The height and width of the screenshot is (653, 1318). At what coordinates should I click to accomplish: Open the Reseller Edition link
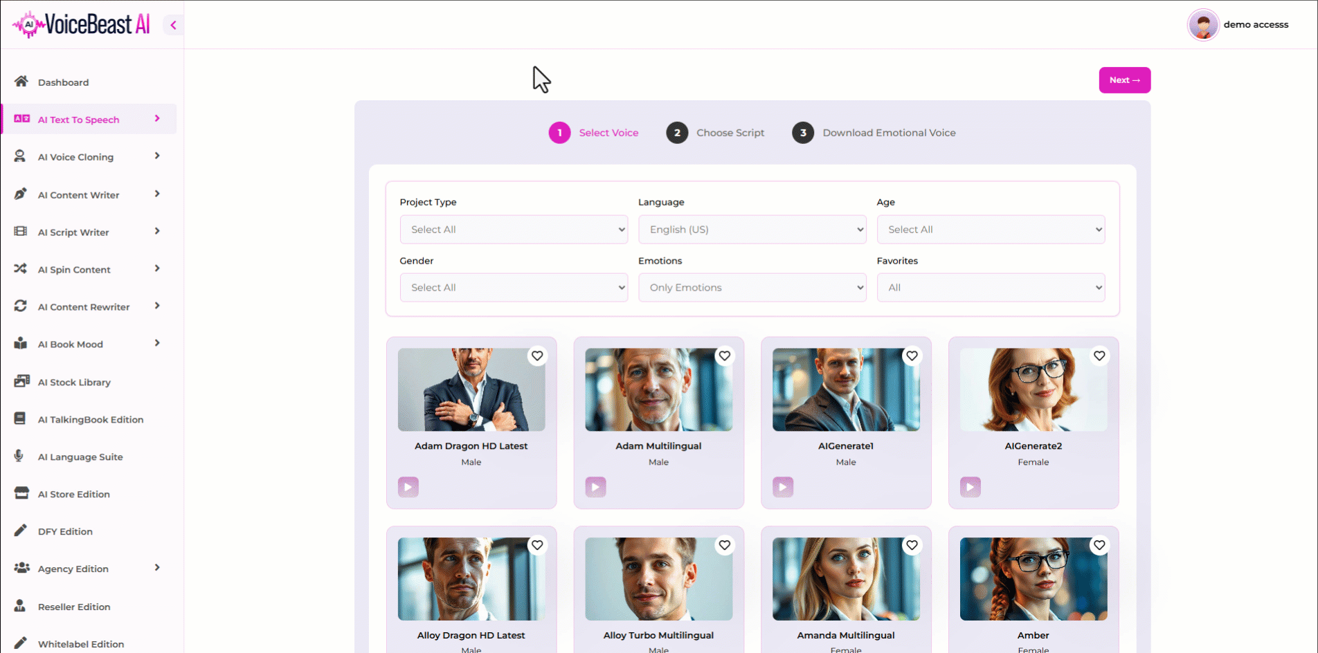pyautogui.click(x=74, y=607)
